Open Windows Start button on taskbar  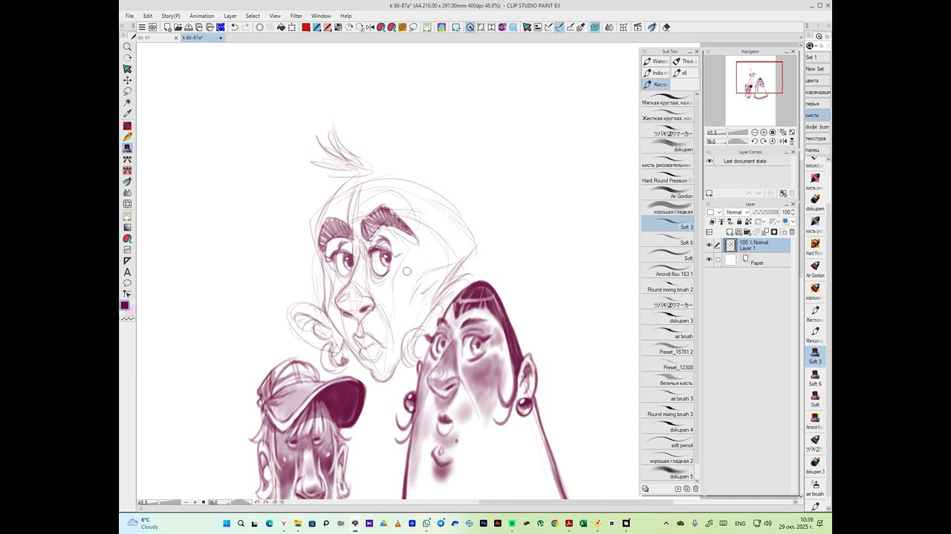(227, 524)
